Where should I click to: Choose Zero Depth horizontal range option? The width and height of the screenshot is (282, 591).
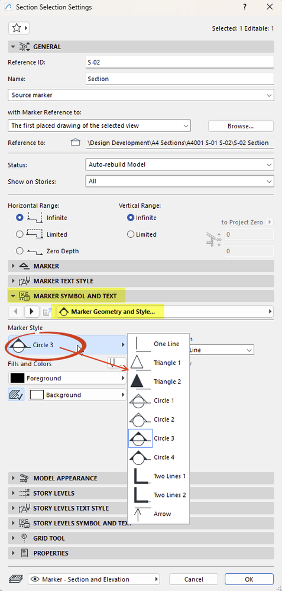point(20,251)
